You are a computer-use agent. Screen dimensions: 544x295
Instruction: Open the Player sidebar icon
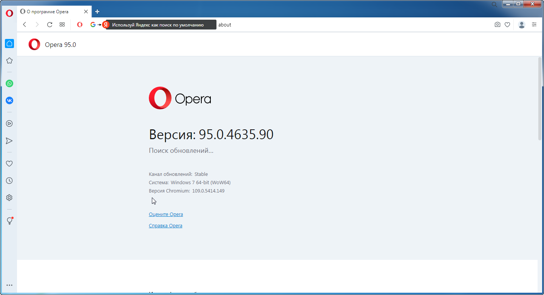click(x=9, y=123)
